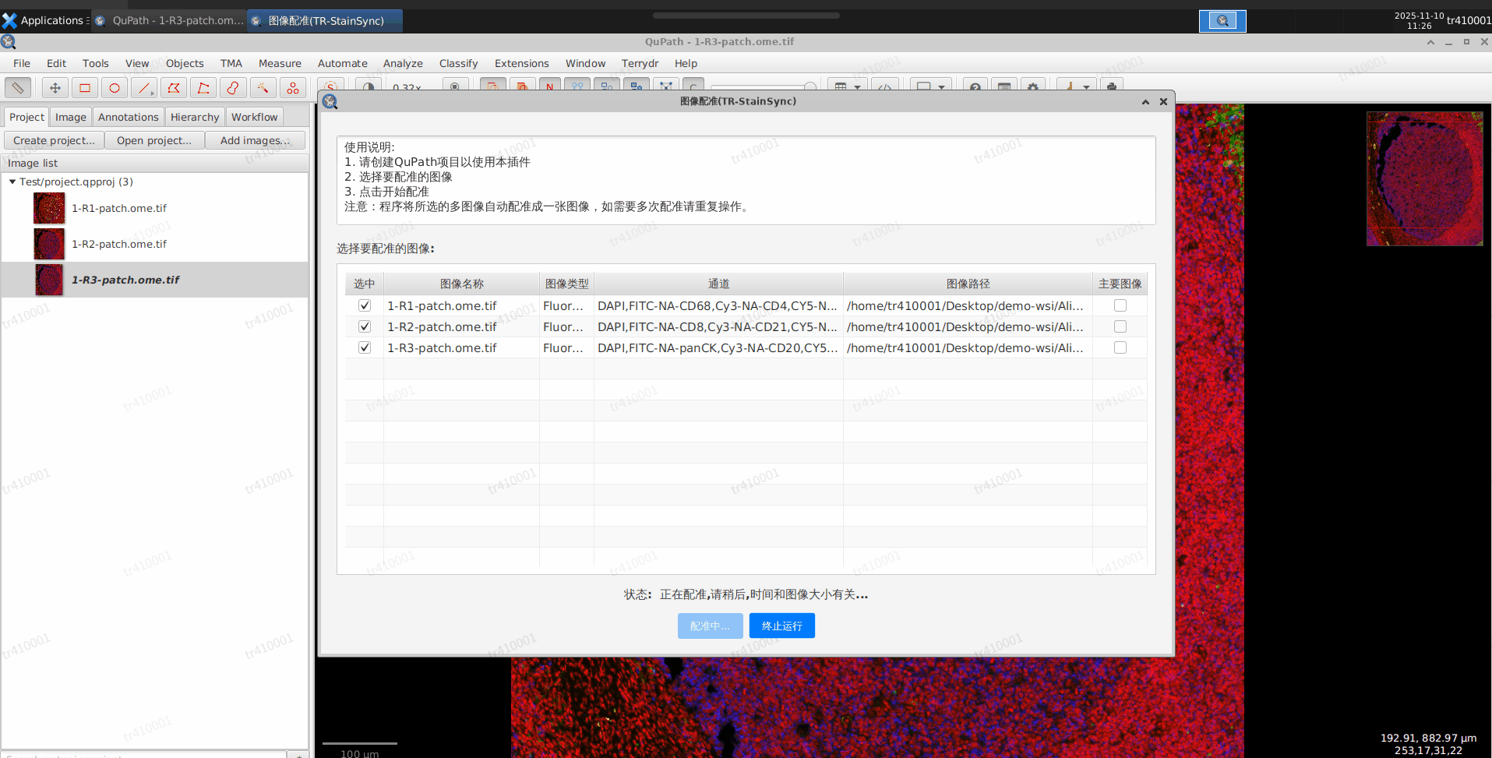Click the overview thumbnail in viewer
The image size is (1492, 758).
point(1424,178)
